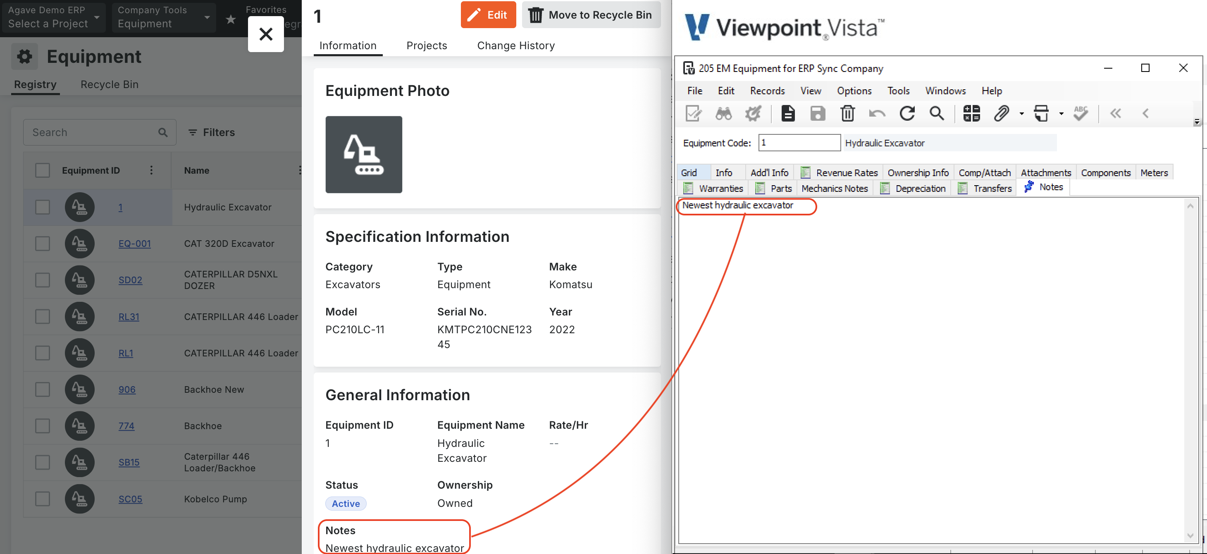Check the box for Hydraulic Excavator row
Viewport: 1207px width, 554px height.
(43, 207)
